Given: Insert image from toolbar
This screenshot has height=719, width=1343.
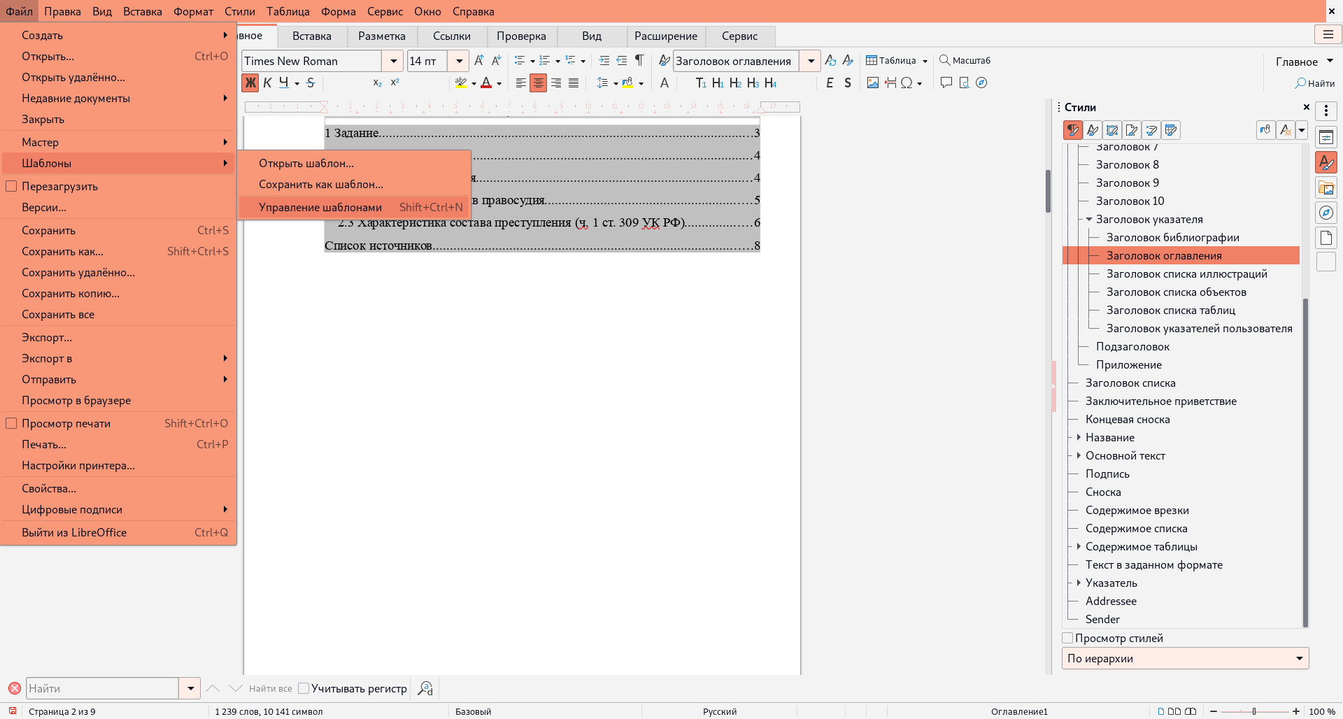Looking at the screenshot, I should (x=873, y=83).
